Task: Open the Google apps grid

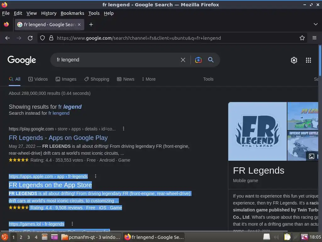Action: click(308, 60)
